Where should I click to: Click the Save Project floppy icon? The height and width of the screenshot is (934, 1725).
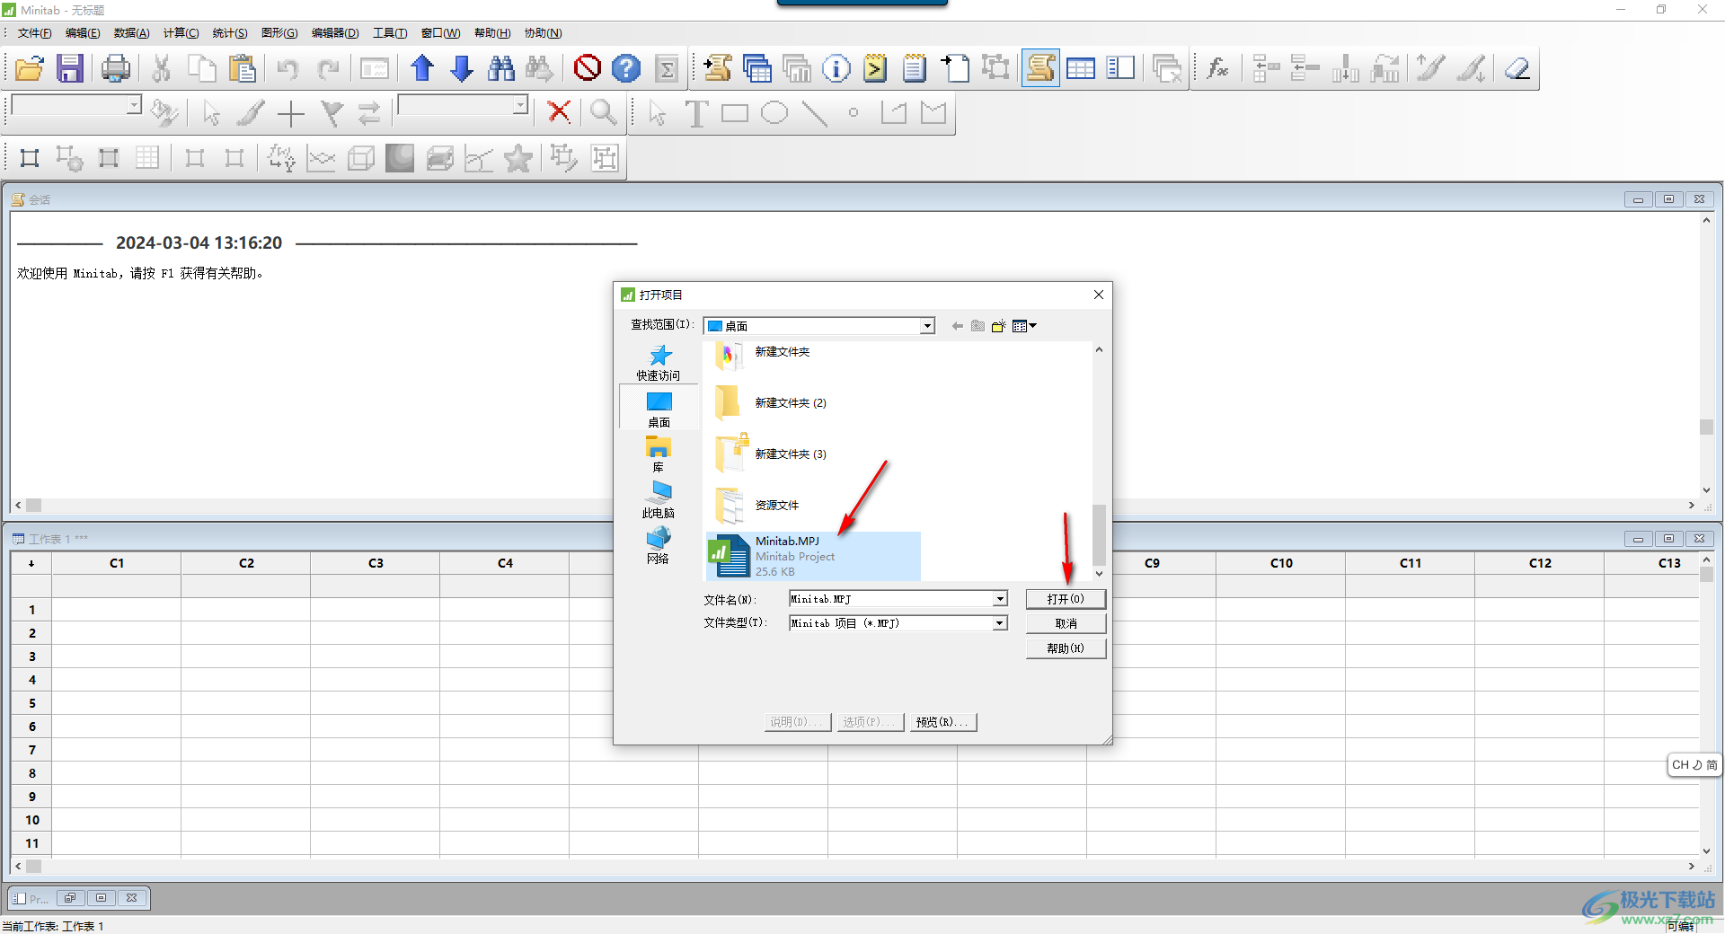point(70,68)
